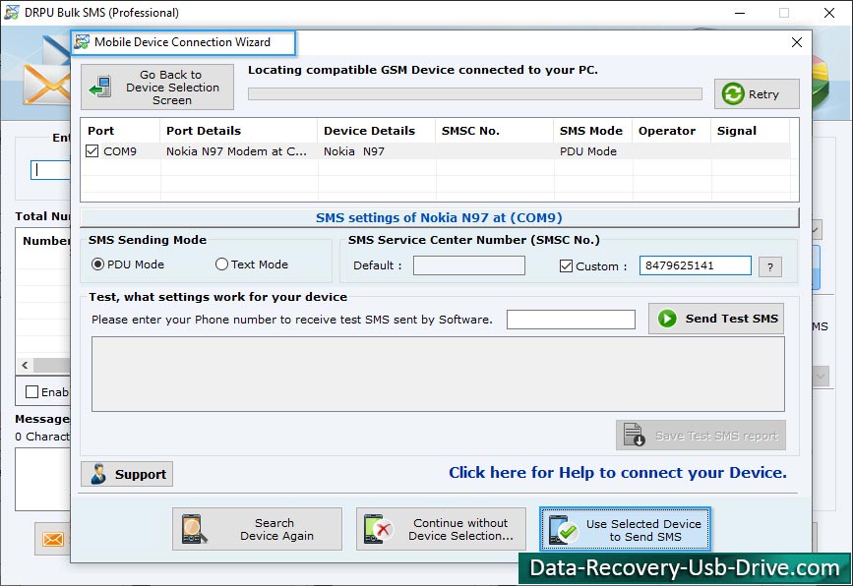Click the scroll left arrow in main window list
Viewport: 853px width, 586px height.
point(25,366)
